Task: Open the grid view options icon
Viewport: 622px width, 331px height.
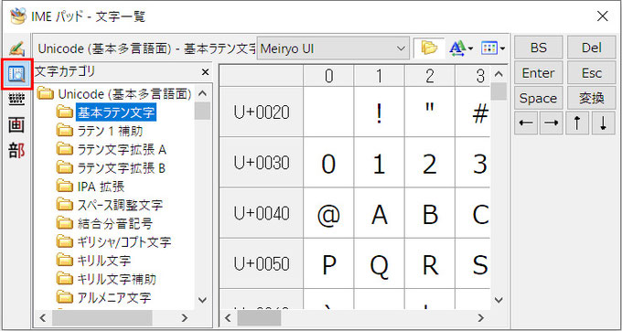Action: (493, 48)
